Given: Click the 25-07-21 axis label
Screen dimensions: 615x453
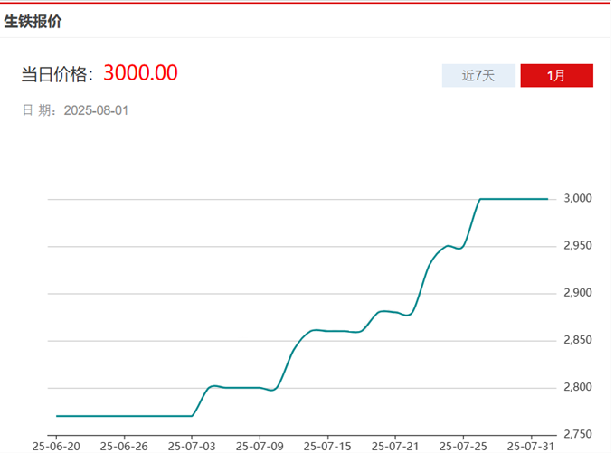Looking at the screenshot, I should click(x=395, y=447).
